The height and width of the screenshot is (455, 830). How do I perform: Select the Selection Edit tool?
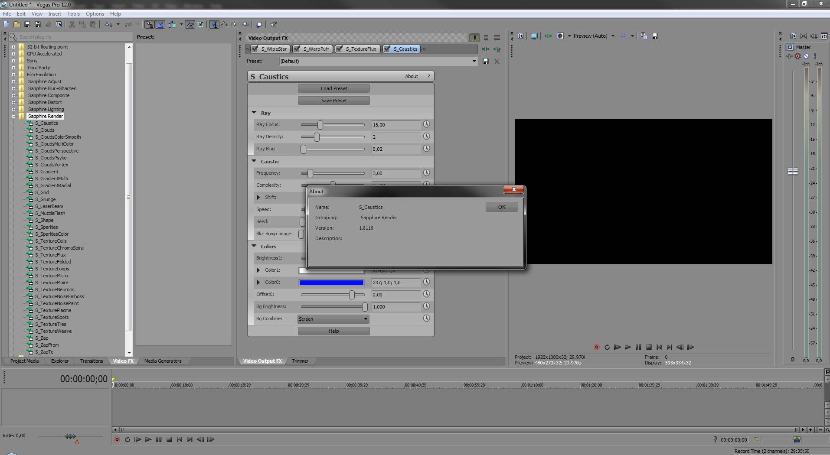click(235, 25)
